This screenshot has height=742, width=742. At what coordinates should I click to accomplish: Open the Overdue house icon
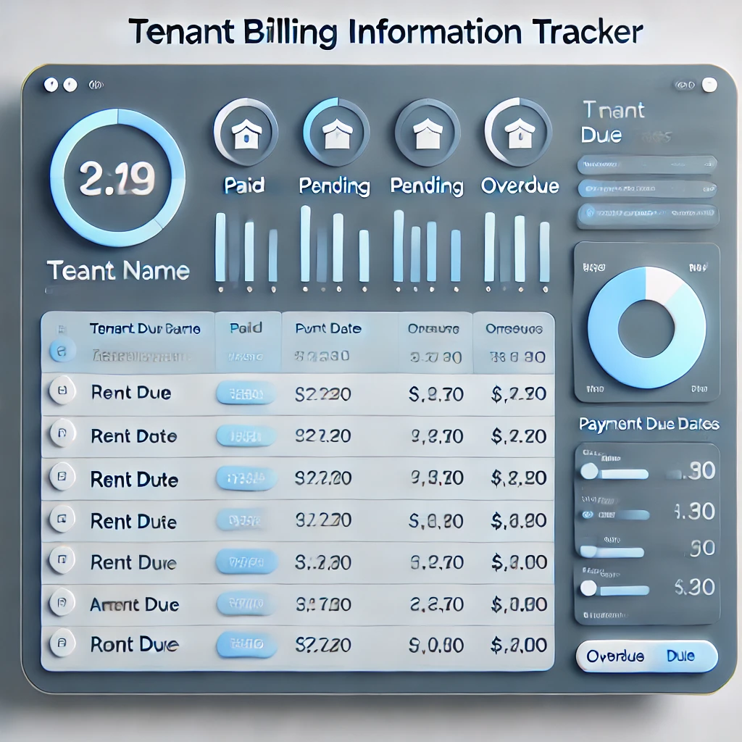(516, 131)
